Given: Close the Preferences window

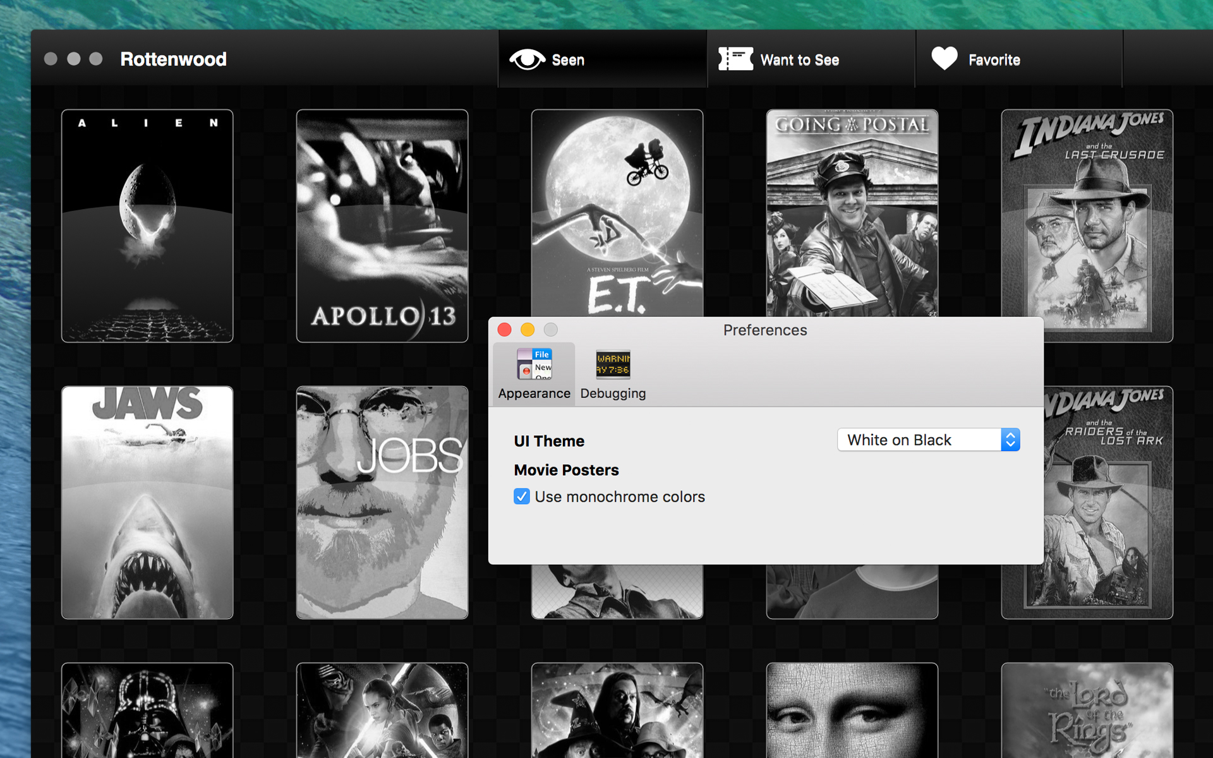Looking at the screenshot, I should coord(504,330).
